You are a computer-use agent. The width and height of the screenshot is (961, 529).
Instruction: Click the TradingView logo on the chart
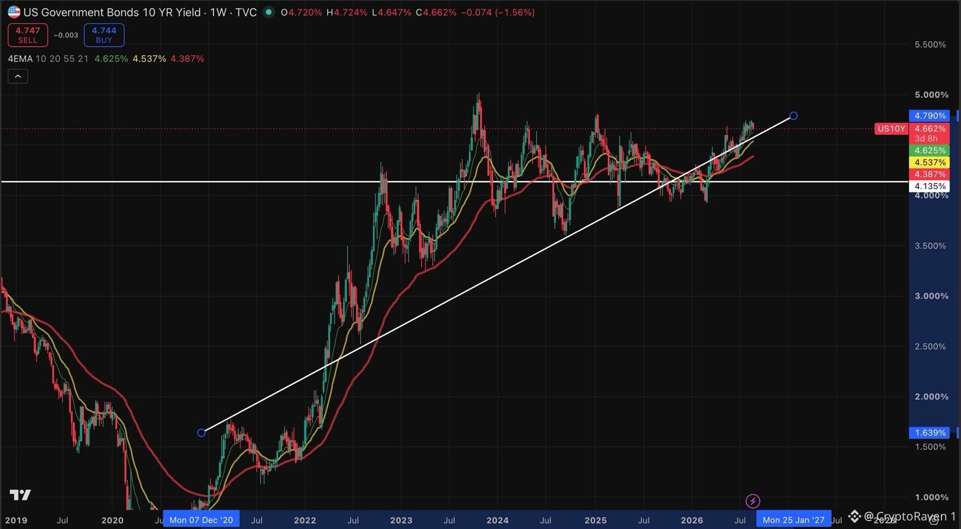pos(20,495)
